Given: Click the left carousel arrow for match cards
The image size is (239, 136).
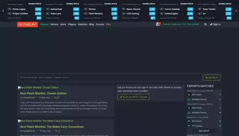Looking at the screenshot, I should (x=3, y=11).
